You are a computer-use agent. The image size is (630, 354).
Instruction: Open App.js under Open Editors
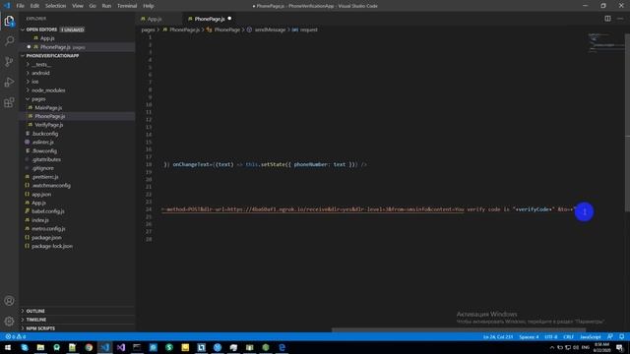coord(47,38)
